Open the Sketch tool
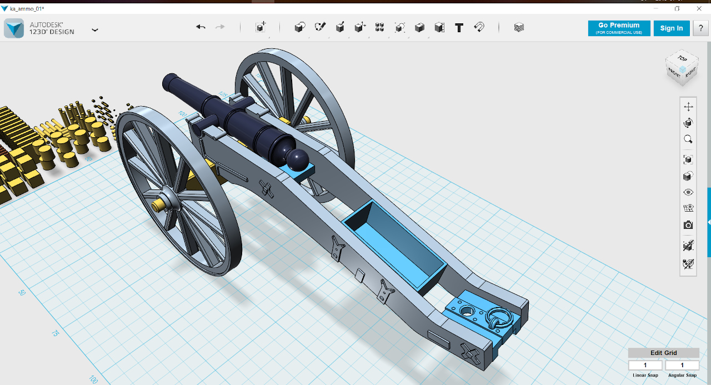 coord(320,27)
